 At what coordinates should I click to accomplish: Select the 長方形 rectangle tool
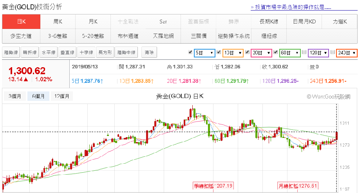[105, 52]
